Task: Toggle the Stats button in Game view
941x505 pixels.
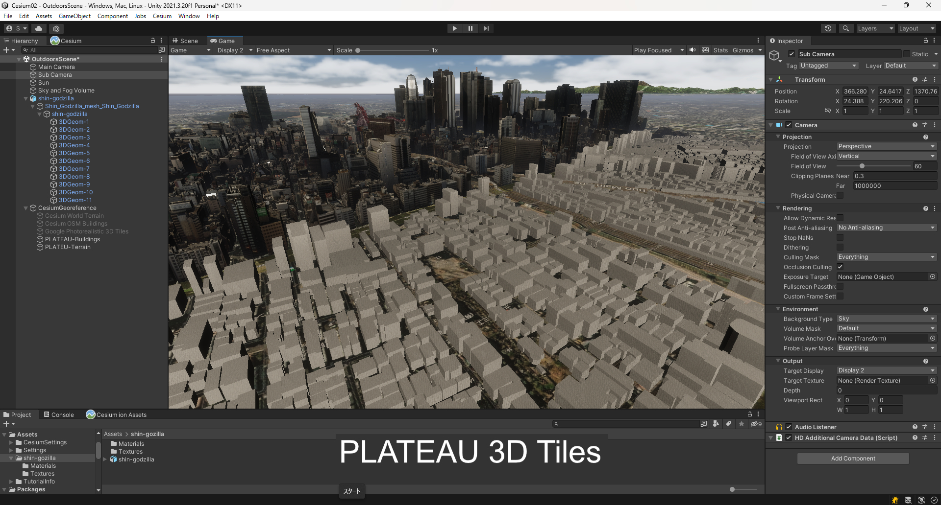Action: coord(720,50)
